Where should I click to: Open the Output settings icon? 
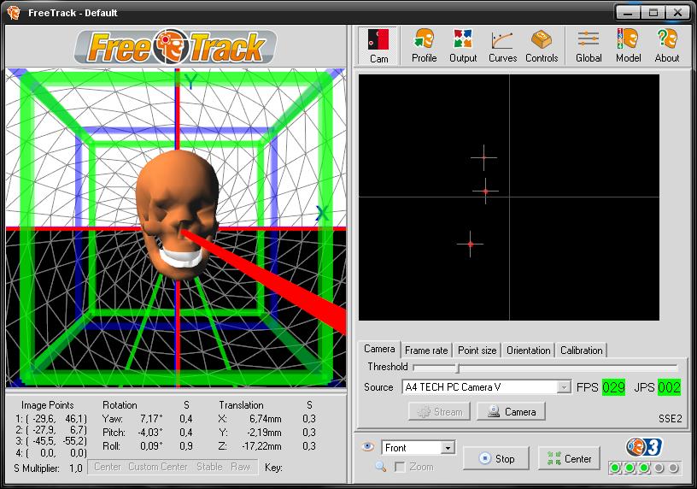(x=463, y=46)
